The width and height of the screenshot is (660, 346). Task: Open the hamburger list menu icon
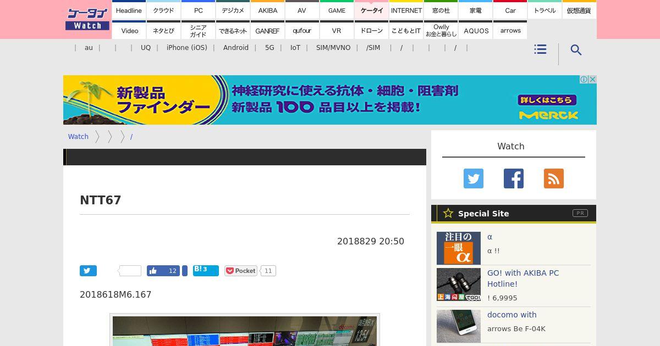(x=540, y=49)
